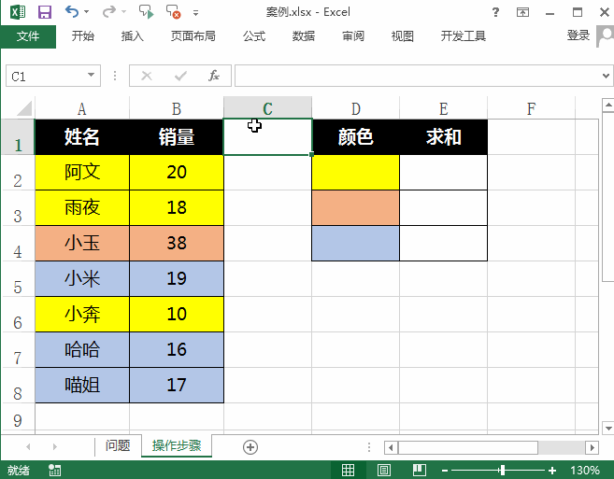Open the Help question mark icon
This screenshot has height=479, width=614.
click(495, 12)
